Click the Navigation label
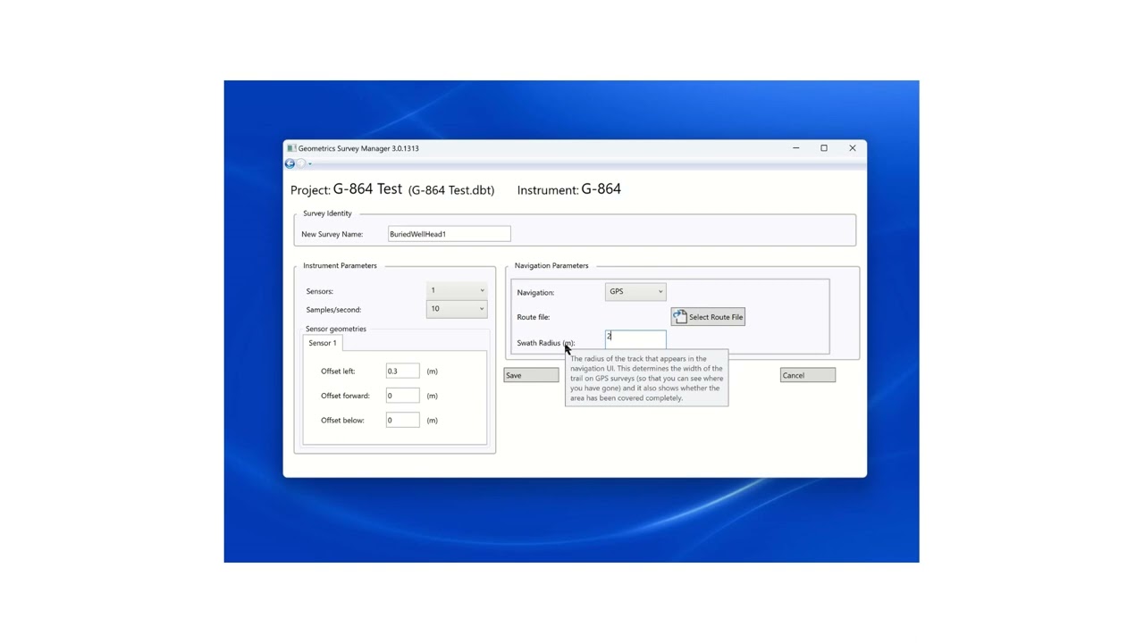 (x=535, y=292)
